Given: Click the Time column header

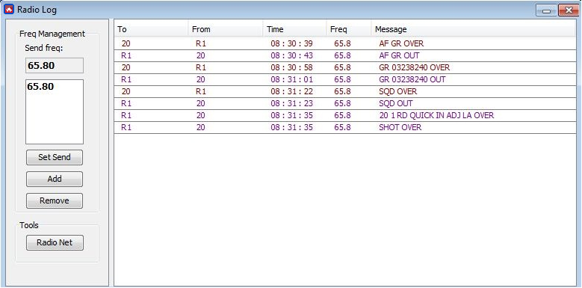Looking at the screenshot, I should [x=294, y=29].
